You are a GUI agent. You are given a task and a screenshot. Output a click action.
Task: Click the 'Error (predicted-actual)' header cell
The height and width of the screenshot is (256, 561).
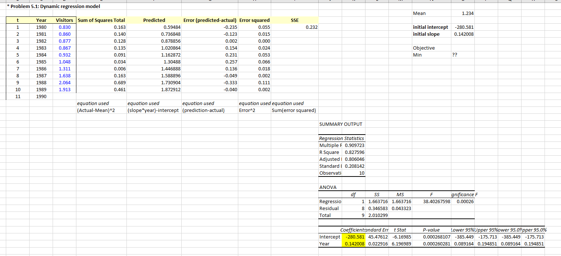point(210,20)
